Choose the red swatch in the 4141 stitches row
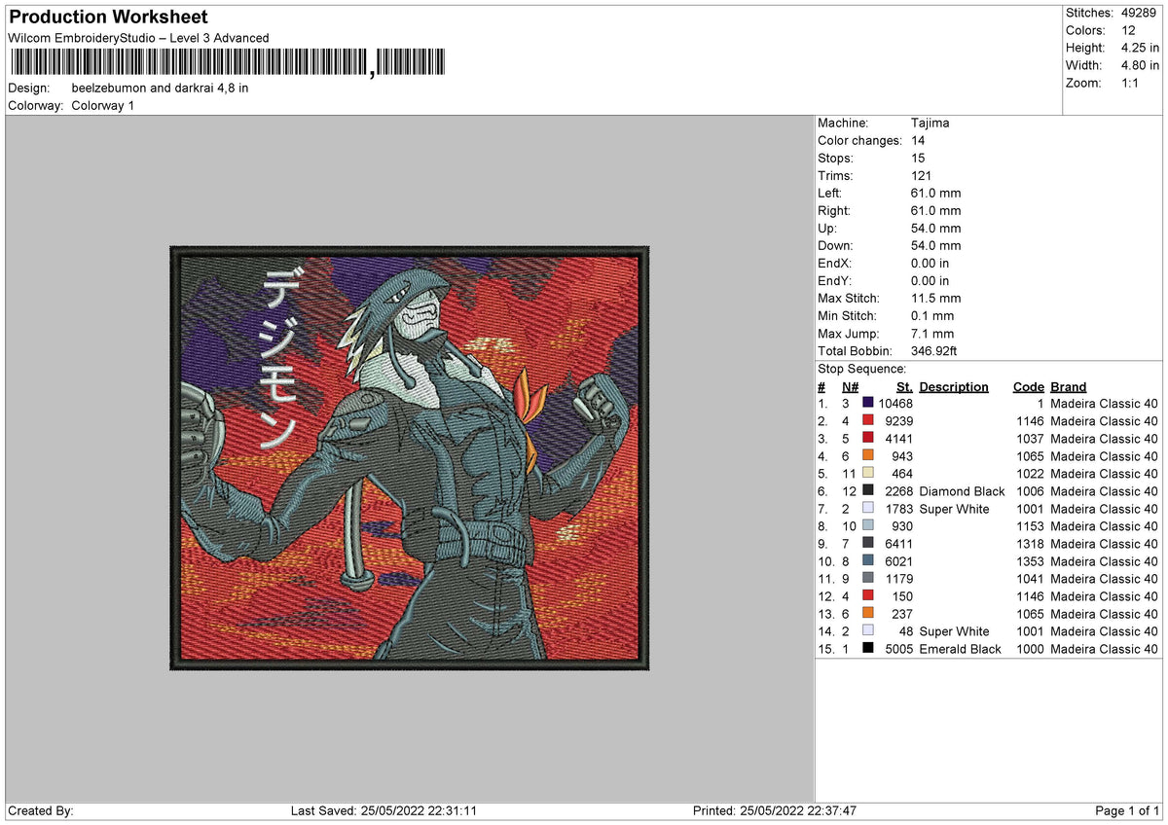1168x825 pixels. [x=868, y=438]
